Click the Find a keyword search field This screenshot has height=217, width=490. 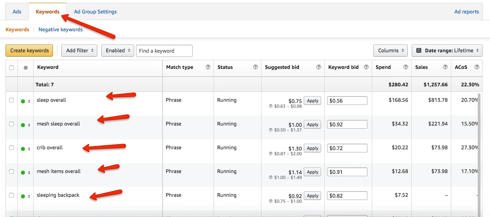click(164, 51)
